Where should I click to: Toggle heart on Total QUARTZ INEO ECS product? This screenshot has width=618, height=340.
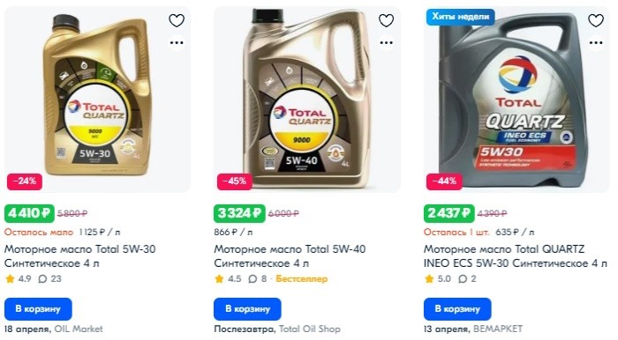click(x=596, y=20)
